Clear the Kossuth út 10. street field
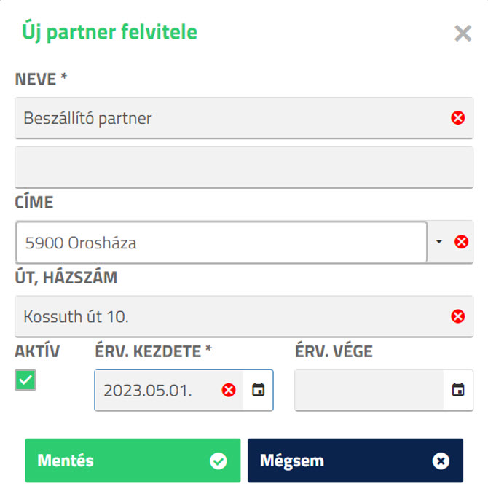The image size is (488, 497). click(458, 316)
